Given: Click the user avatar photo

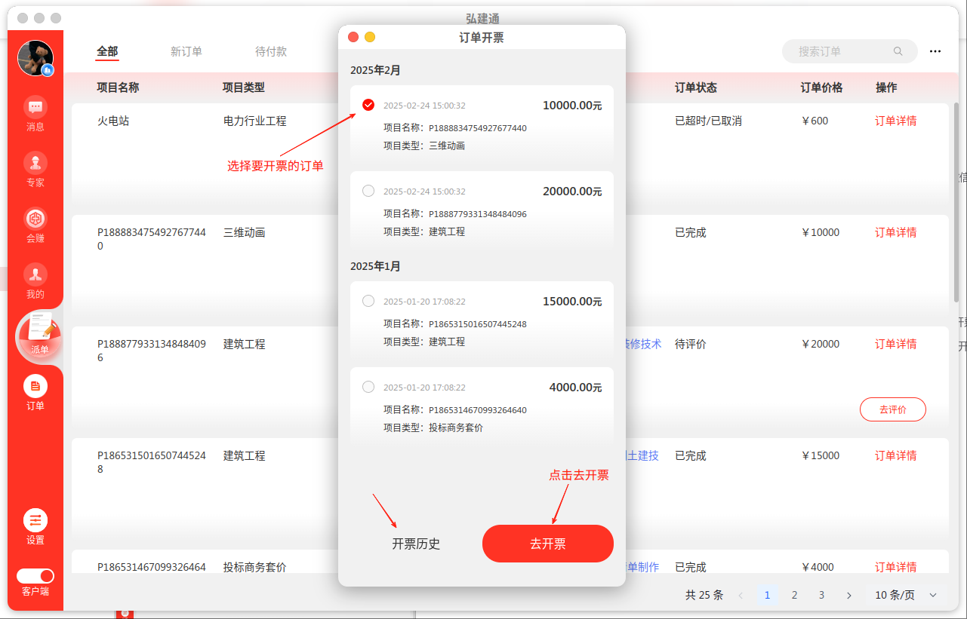Looking at the screenshot, I should [x=35, y=58].
